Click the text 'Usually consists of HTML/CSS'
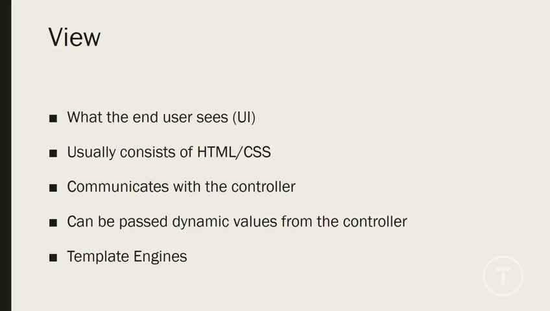 point(169,152)
